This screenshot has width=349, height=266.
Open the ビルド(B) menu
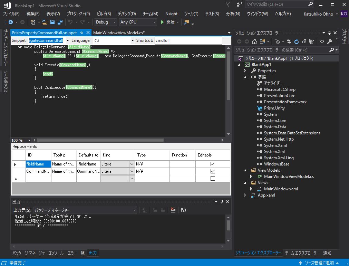[x=104, y=14]
